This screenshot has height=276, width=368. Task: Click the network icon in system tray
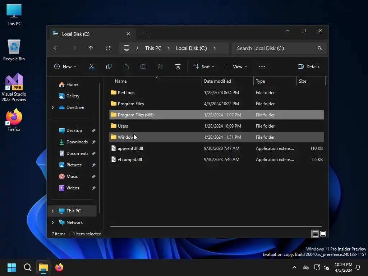[317, 267]
